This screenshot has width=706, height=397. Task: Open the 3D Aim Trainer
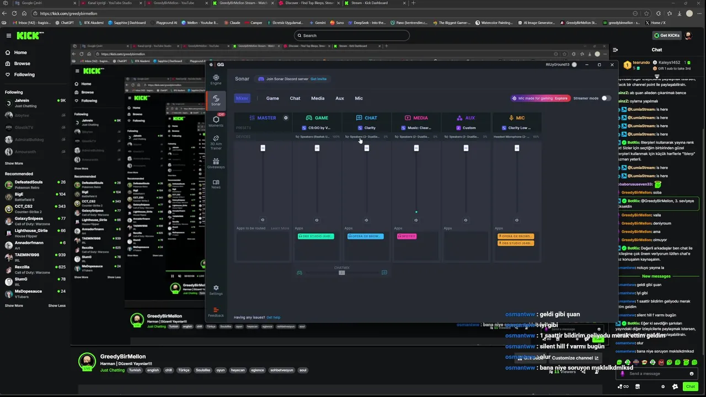pos(216,142)
